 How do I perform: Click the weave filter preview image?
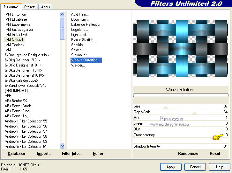pos(181,49)
